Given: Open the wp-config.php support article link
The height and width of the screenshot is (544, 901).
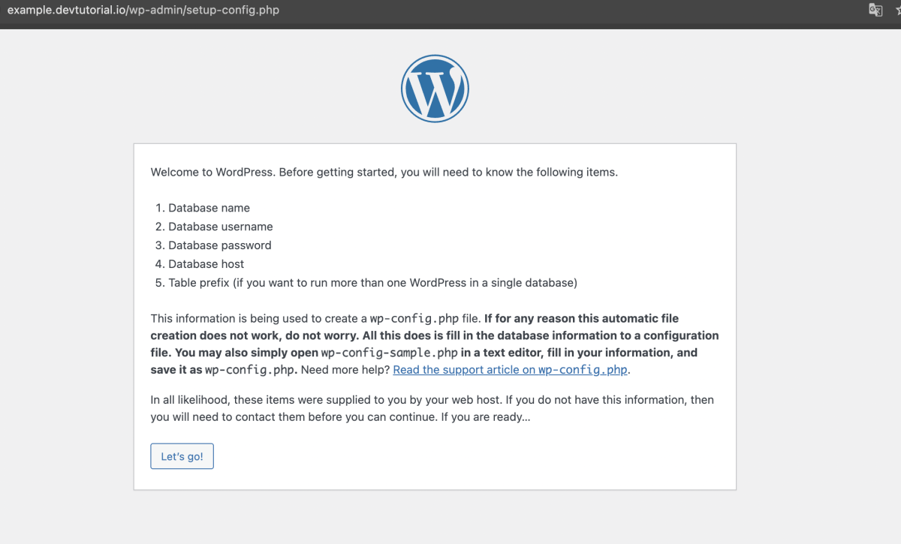Looking at the screenshot, I should 511,370.
